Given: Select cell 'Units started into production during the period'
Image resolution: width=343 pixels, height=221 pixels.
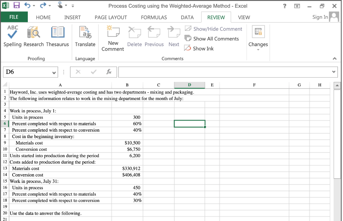Looking at the screenshot, I should click(60, 156).
